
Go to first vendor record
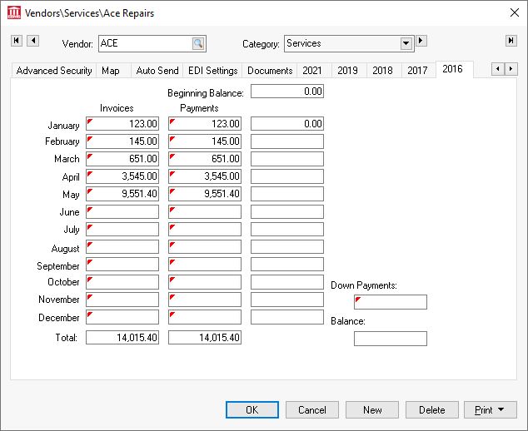[17, 41]
